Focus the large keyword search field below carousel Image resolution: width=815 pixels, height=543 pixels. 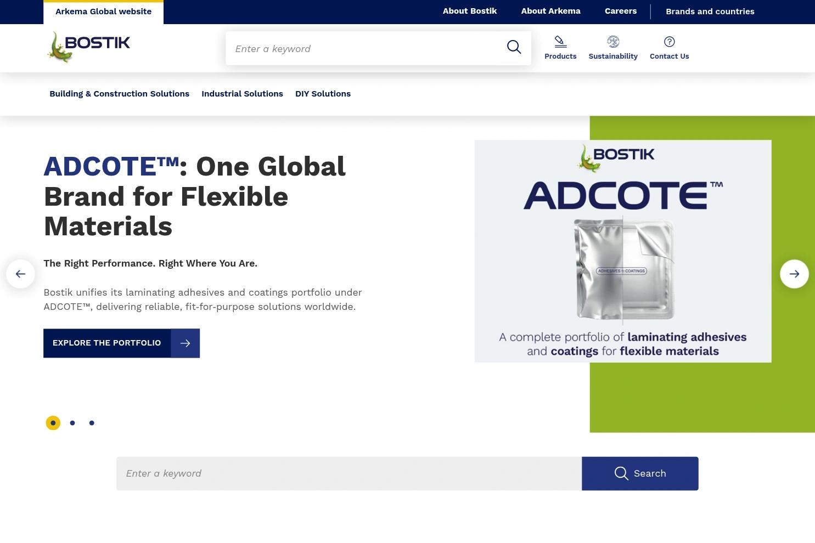(349, 473)
